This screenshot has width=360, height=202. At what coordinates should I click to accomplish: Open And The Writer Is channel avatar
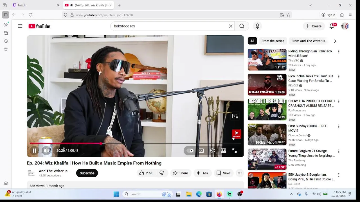31,173
